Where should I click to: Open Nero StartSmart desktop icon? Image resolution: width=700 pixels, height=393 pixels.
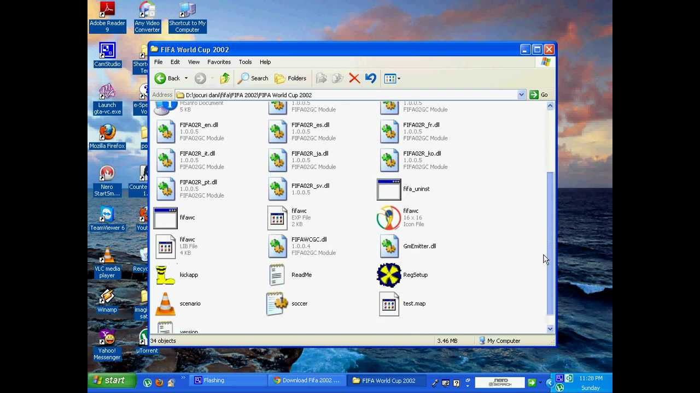[107, 181]
